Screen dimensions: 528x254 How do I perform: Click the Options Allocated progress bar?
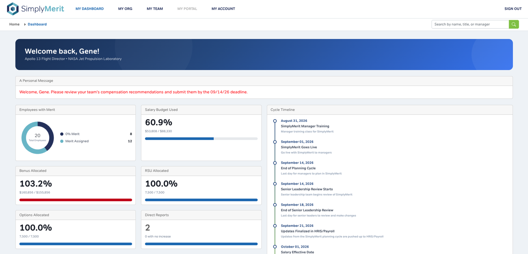pos(76,244)
